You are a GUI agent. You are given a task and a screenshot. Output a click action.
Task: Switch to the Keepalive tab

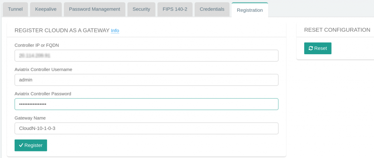[46, 9]
